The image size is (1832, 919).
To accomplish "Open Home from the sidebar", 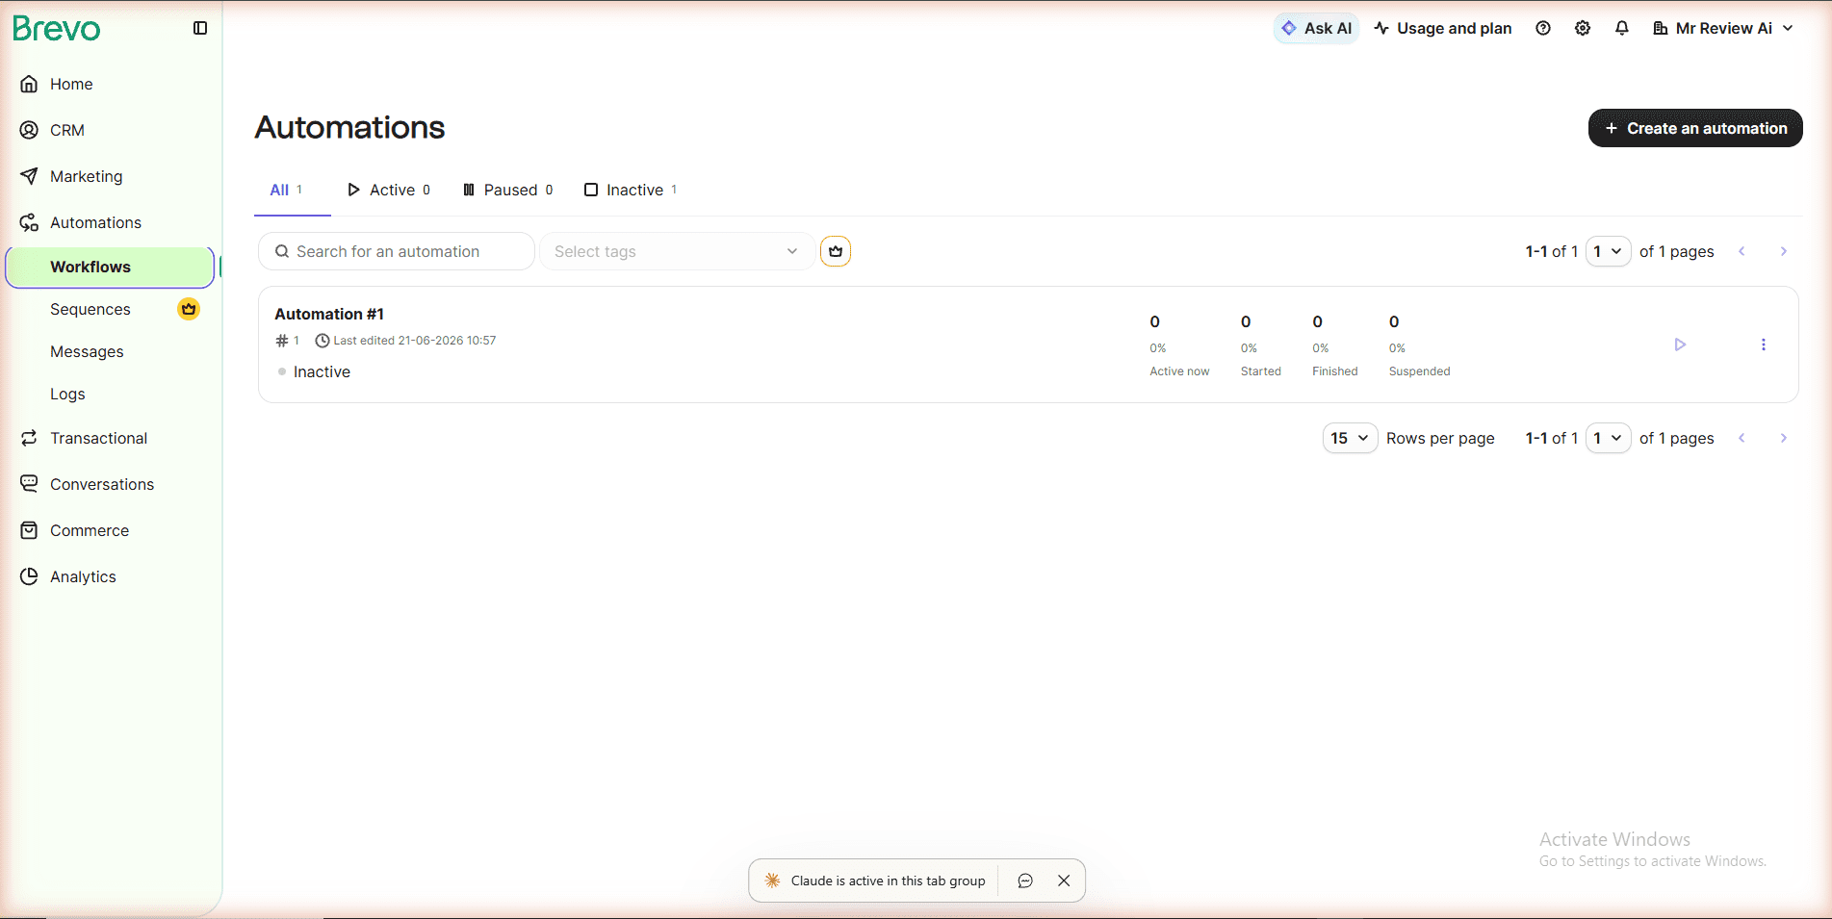I will (x=71, y=84).
